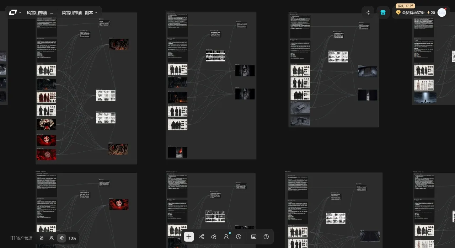Open the user avatar menu
This screenshot has height=248, width=455.
point(442,12)
